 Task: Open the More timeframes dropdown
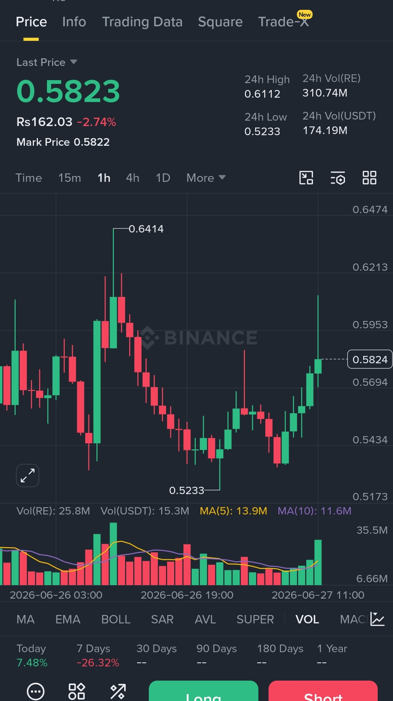pyautogui.click(x=206, y=178)
